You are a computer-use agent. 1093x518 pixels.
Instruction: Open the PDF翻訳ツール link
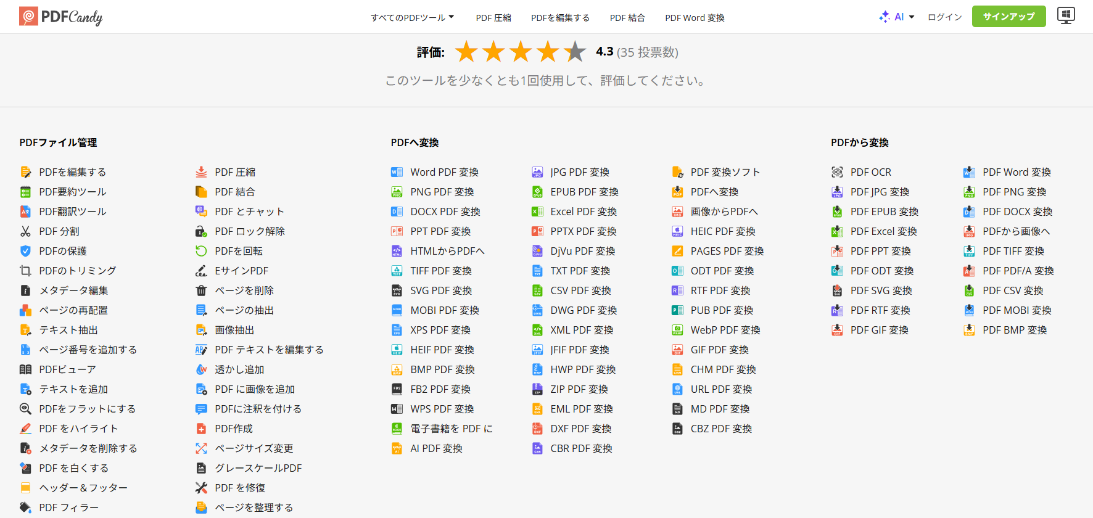pos(73,212)
